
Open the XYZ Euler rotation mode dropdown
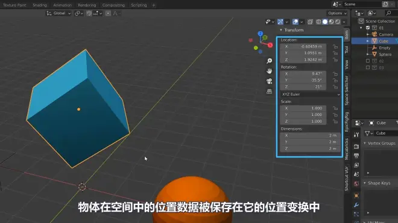point(310,94)
